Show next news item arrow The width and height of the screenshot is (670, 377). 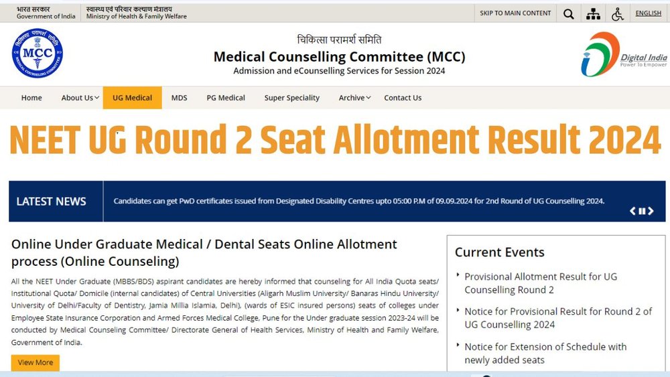tap(651, 211)
